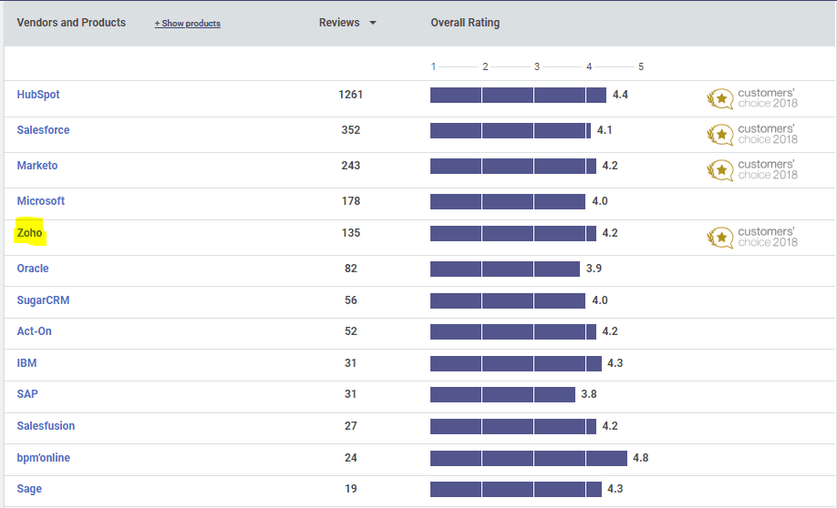Open the bpm'online vendor link
The image size is (837, 508).
coord(43,458)
